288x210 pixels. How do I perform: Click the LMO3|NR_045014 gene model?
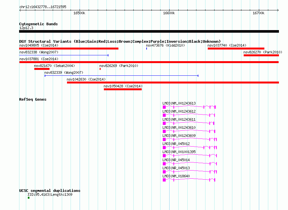point(190,163)
